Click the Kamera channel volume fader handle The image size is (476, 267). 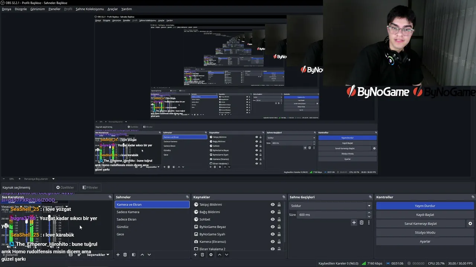[x=49, y=217]
